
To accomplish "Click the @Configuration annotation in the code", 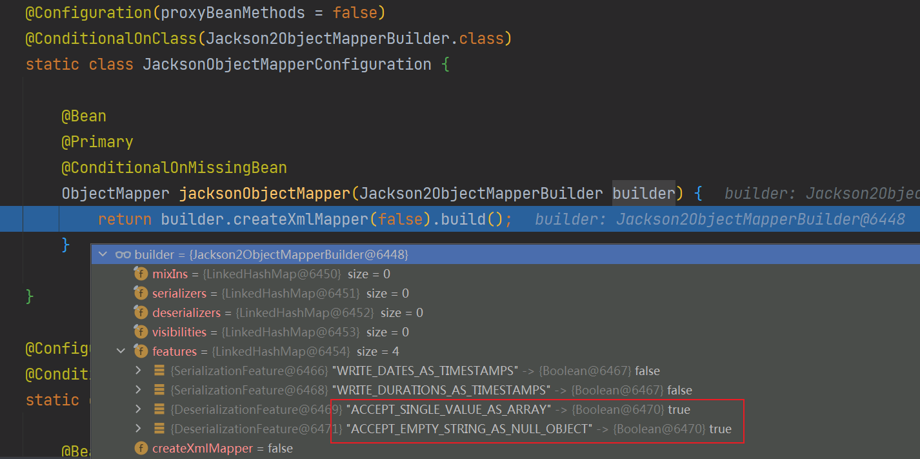I will coord(88,12).
